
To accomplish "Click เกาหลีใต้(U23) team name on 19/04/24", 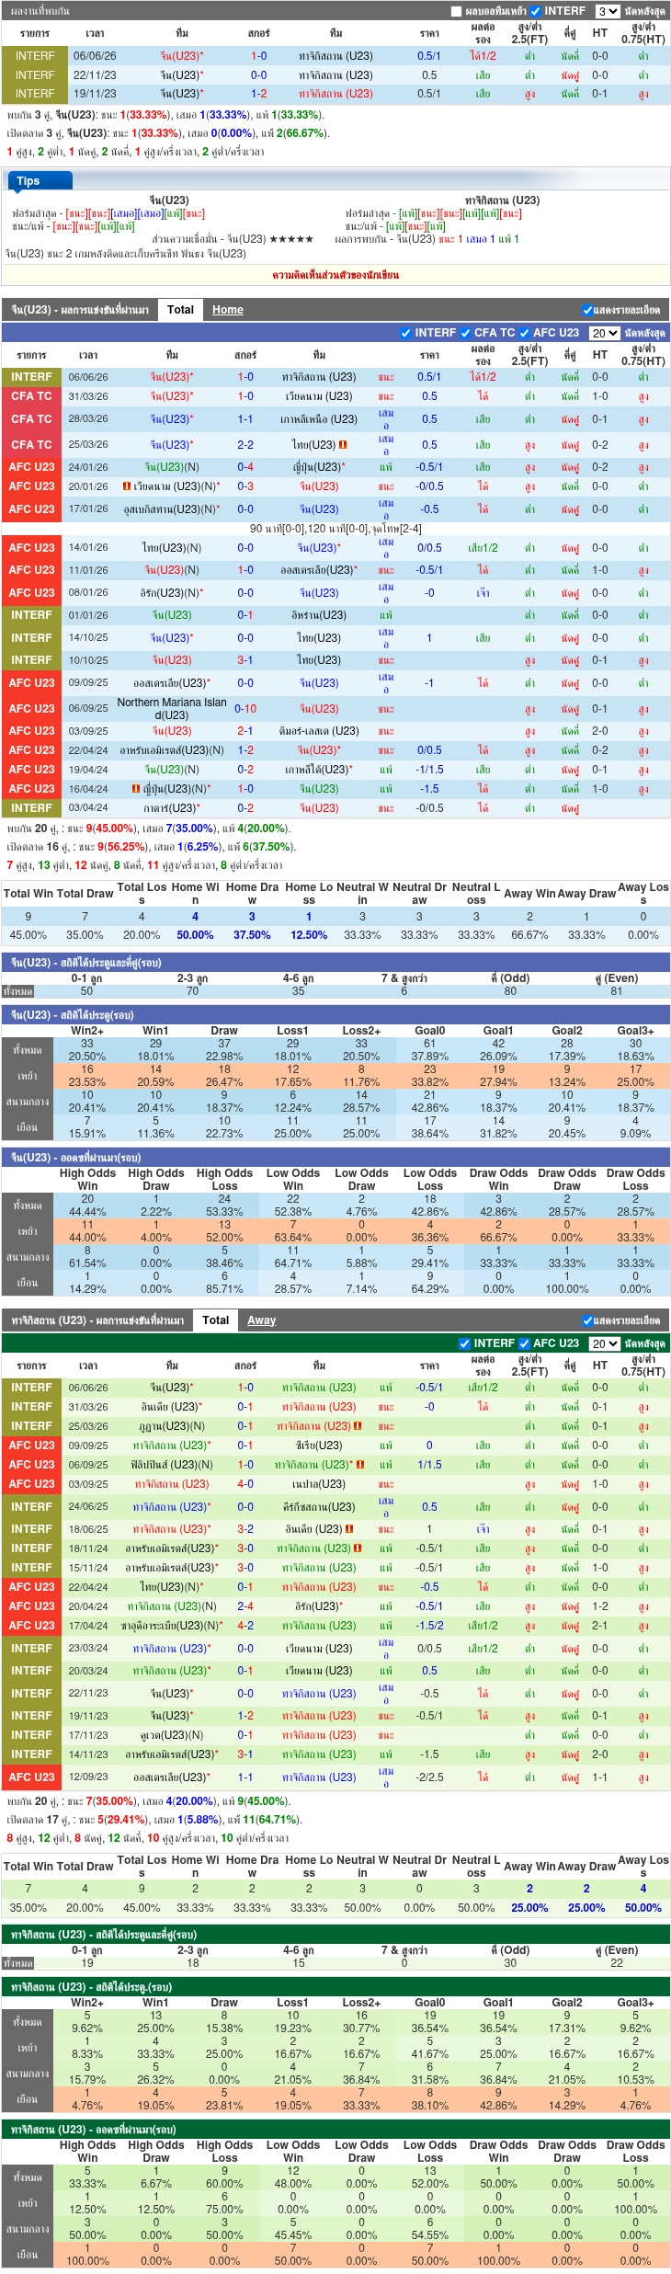I will (318, 770).
